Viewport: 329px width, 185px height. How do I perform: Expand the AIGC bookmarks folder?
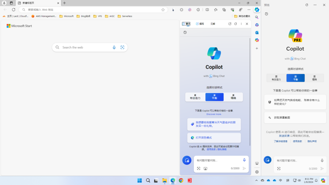(x=110, y=16)
